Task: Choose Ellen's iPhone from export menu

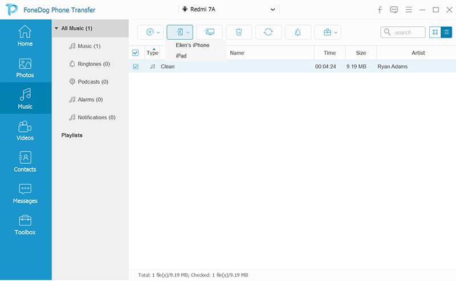Action: (x=193, y=45)
